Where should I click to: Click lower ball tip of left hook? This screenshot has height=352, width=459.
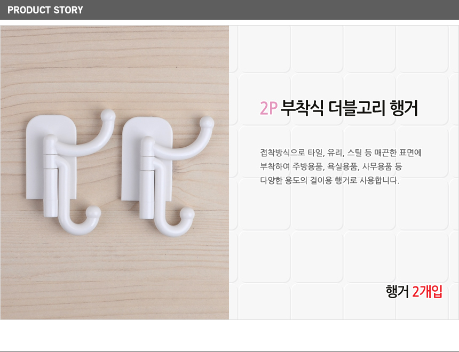point(94,212)
